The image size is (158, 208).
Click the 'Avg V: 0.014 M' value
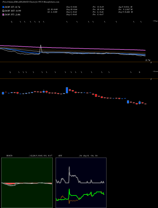[x=125, y=7]
